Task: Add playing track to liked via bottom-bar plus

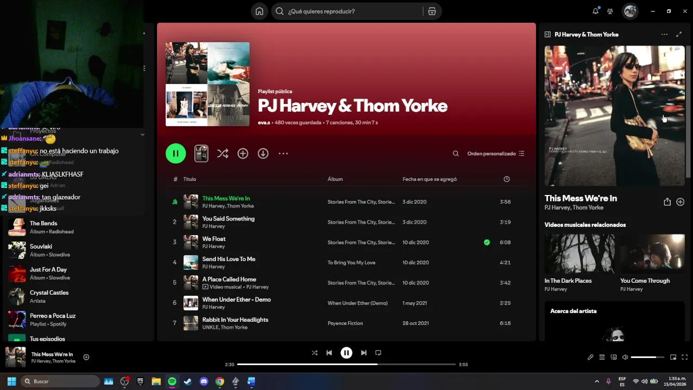Action: click(x=86, y=357)
